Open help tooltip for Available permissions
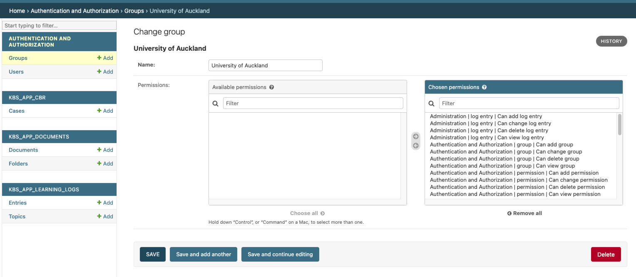This screenshot has width=636, height=277. [272, 87]
